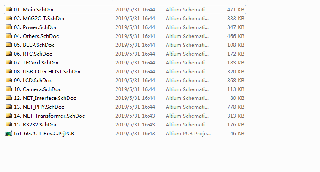The width and height of the screenshot is (320, 172).
Task: Click the 13. NET_PHY.SchDoc file icon
Action: pos(9,107)
